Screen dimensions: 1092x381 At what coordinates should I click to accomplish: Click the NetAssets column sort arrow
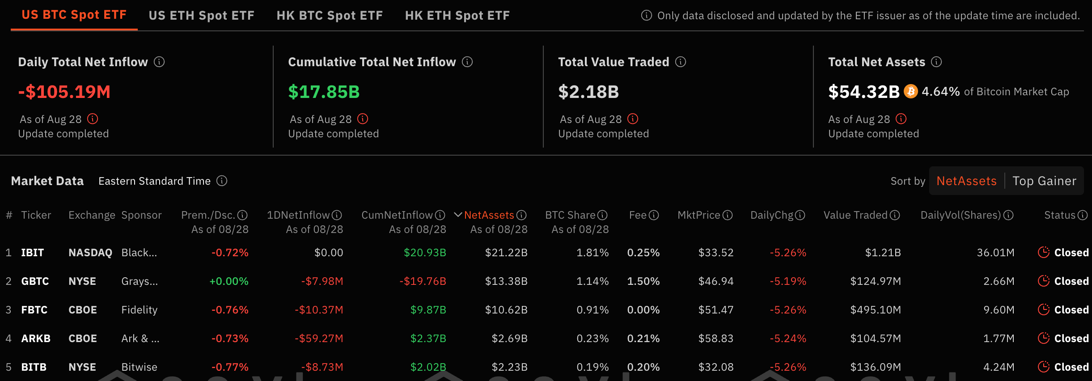(458, 215)
